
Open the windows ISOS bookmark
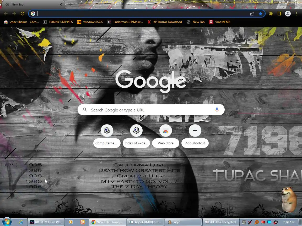coord(90,22)
